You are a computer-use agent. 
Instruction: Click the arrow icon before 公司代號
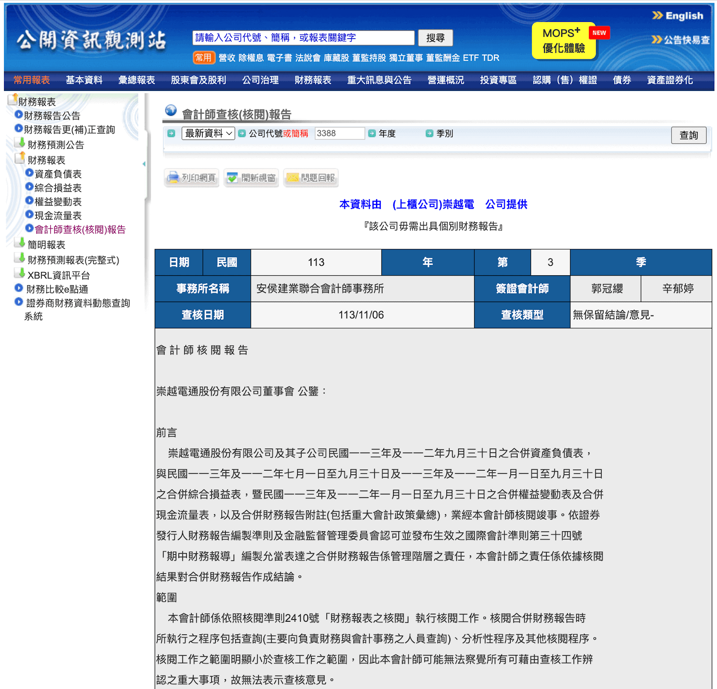(242, 133)
